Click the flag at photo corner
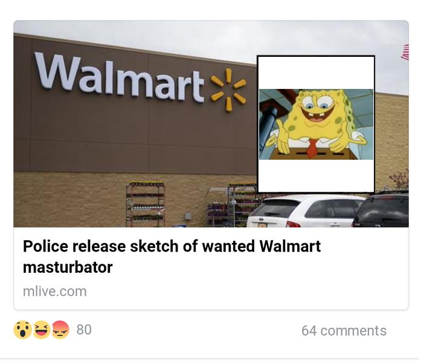Viewport: 421px width, 363px height. coord(405,52)
